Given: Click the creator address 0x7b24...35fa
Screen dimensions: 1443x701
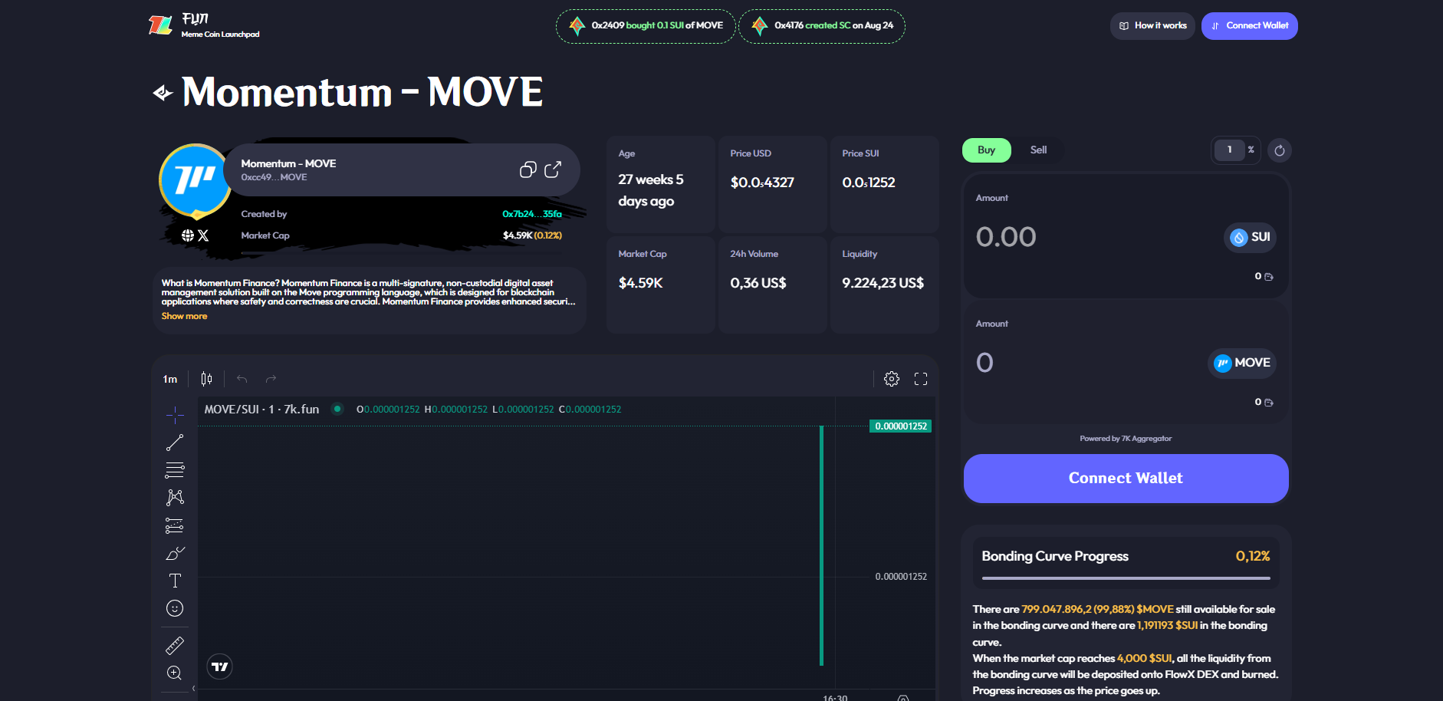Looking at the screenshot, I should pos(531,214).
